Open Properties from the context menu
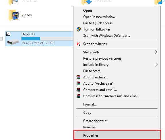The image size is (165, 140). pos(117,135)
